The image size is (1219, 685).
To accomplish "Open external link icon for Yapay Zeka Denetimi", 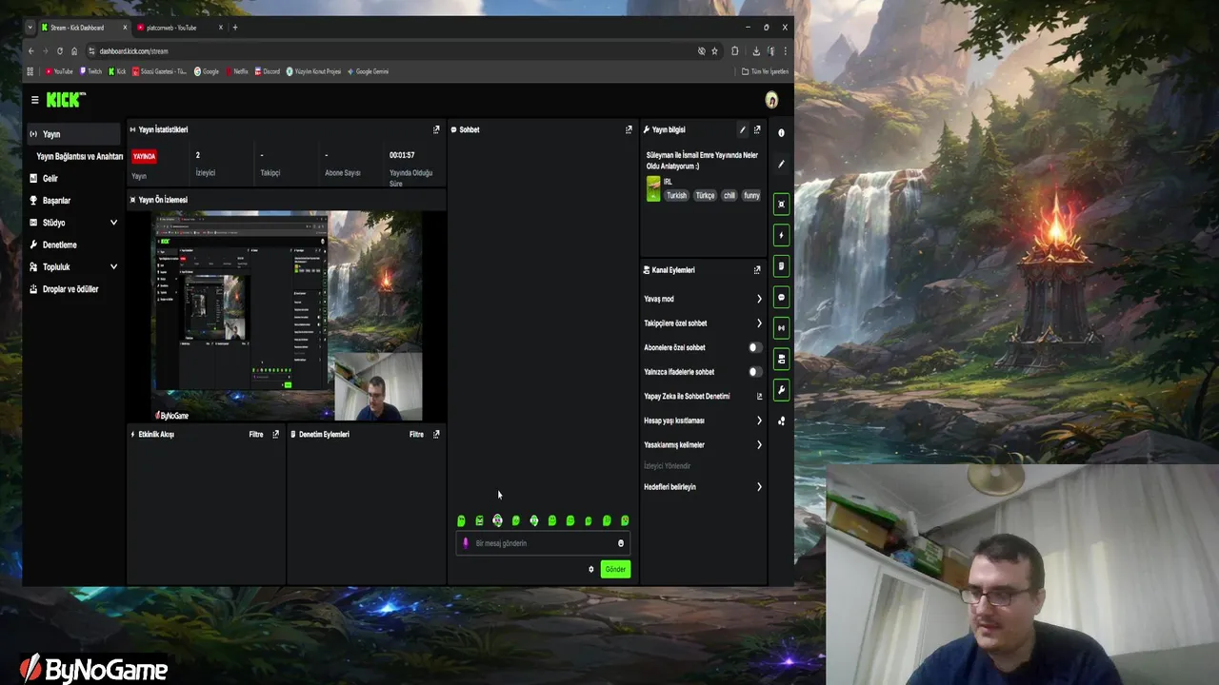I will [x=759, y=397].
